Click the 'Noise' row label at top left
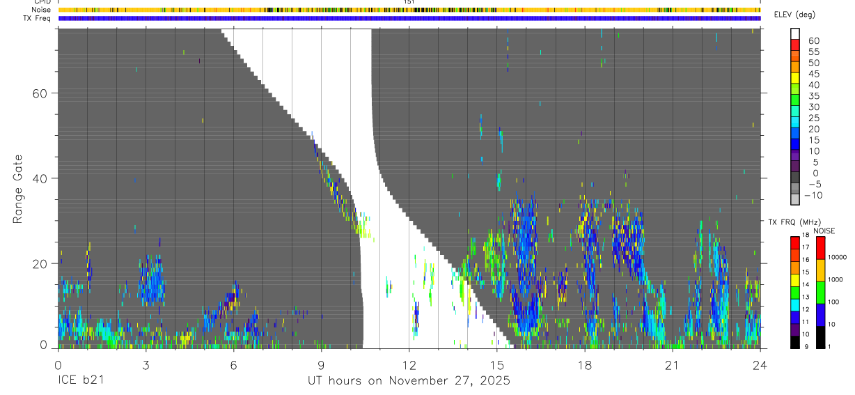 (41, 10)
